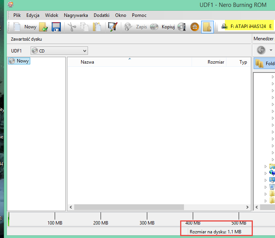Viewport: 275px width, 238px height.
Task: Expand the recycle bin tree node
Action: tap(265, 187)
